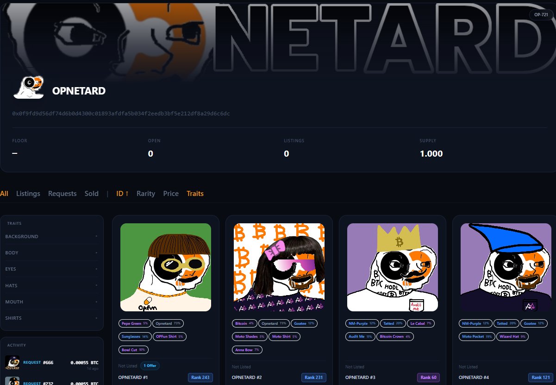Toggle the Traits filter panel
Viewport: 556px width, 385px height.
coord(195,194)
